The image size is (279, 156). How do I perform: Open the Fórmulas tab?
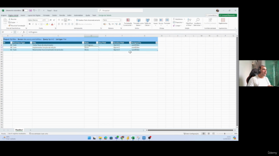pyautogui.click(x=46, y=16)
